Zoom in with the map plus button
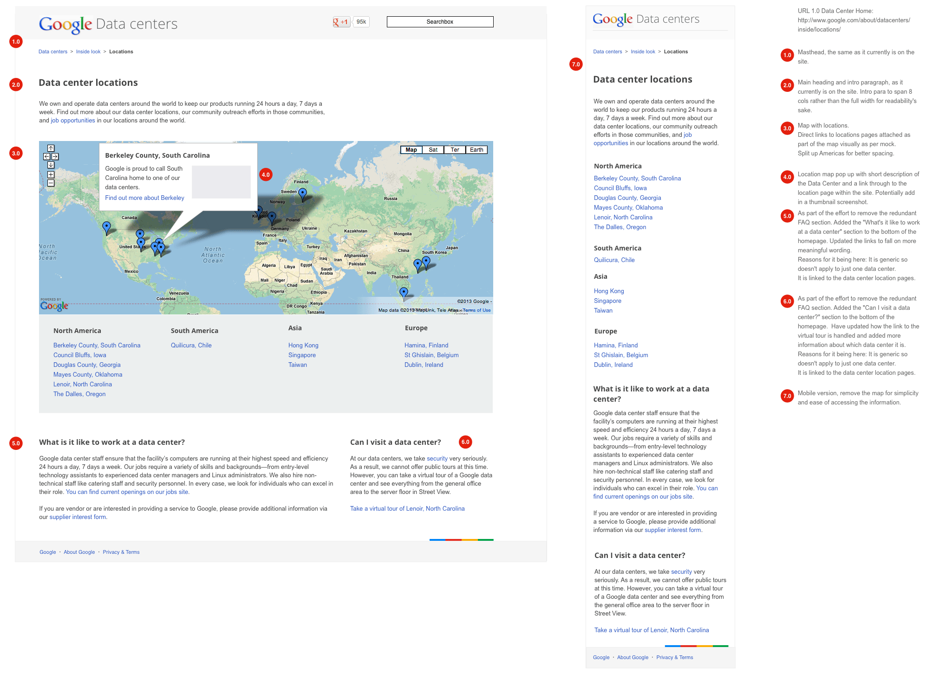 51,175
